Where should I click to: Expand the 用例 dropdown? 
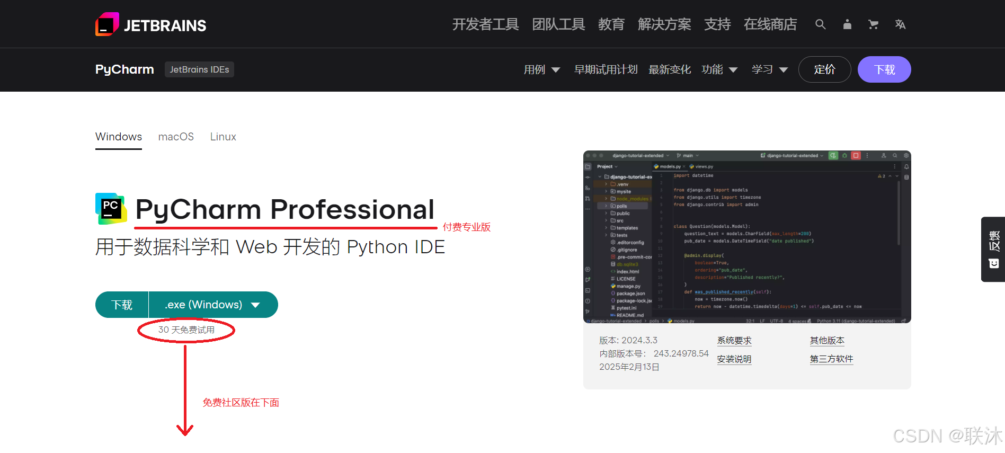[541, 69]
